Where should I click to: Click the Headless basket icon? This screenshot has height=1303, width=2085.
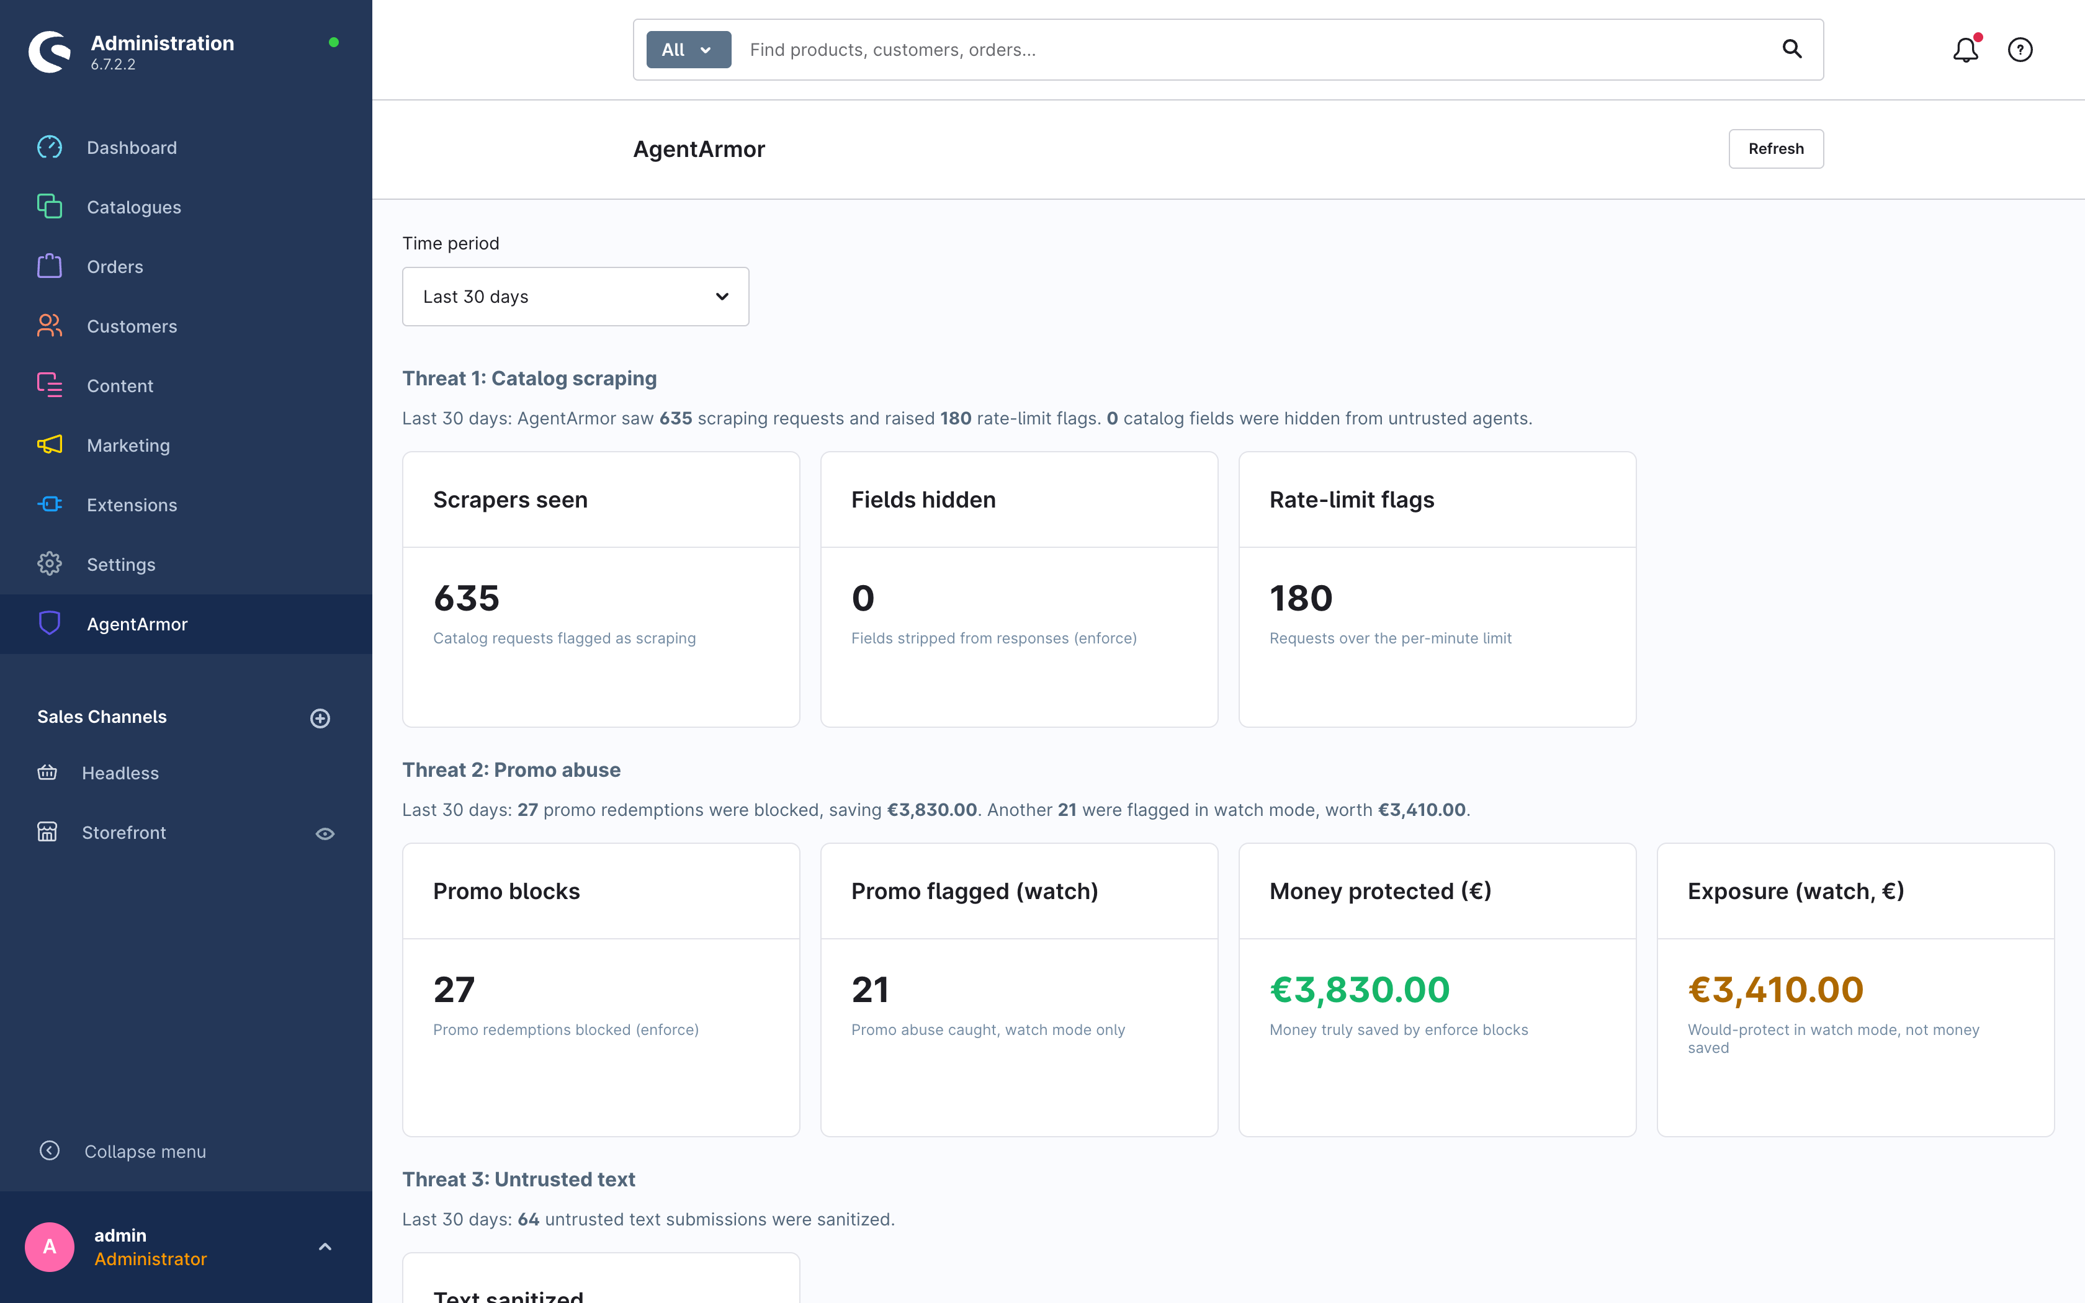click(47, 772)
